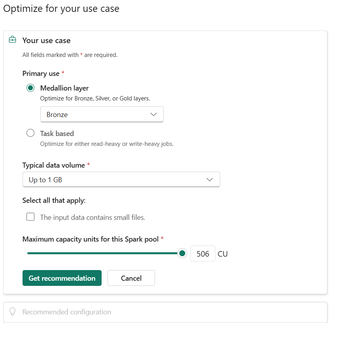Click the chevron on the Bronze selector
Image resolution: width=338 pixels, height=361 pixels.
tap(154, 114)
